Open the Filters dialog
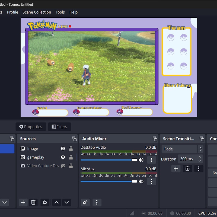Image resolution: width=217 pixels, height=217 pixels. click(59, 127)
